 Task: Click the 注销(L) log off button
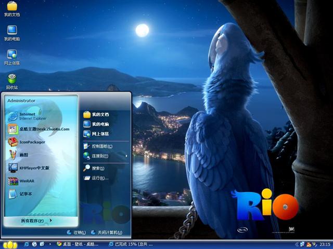pyautogui.click(x=76, y=232)
